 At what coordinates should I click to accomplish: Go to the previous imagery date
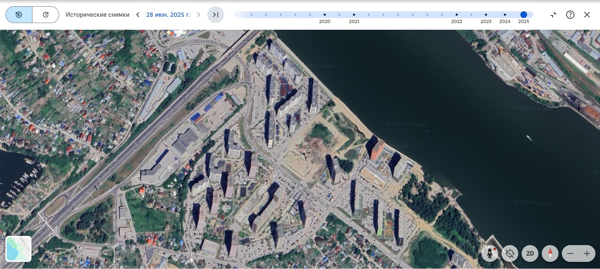[138, 15]
